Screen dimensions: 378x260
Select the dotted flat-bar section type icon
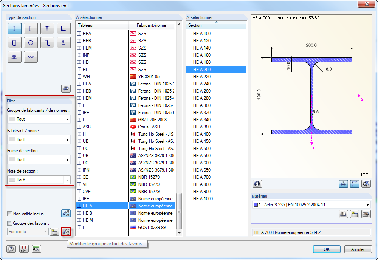point(64,43)
